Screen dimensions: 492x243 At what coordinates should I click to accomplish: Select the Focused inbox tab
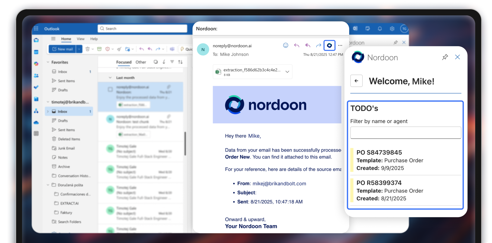124,62
